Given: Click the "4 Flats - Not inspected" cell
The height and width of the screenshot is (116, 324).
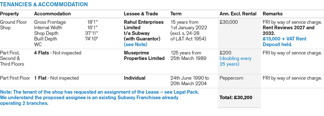Looking at the screenshot, I should (58, 53).
